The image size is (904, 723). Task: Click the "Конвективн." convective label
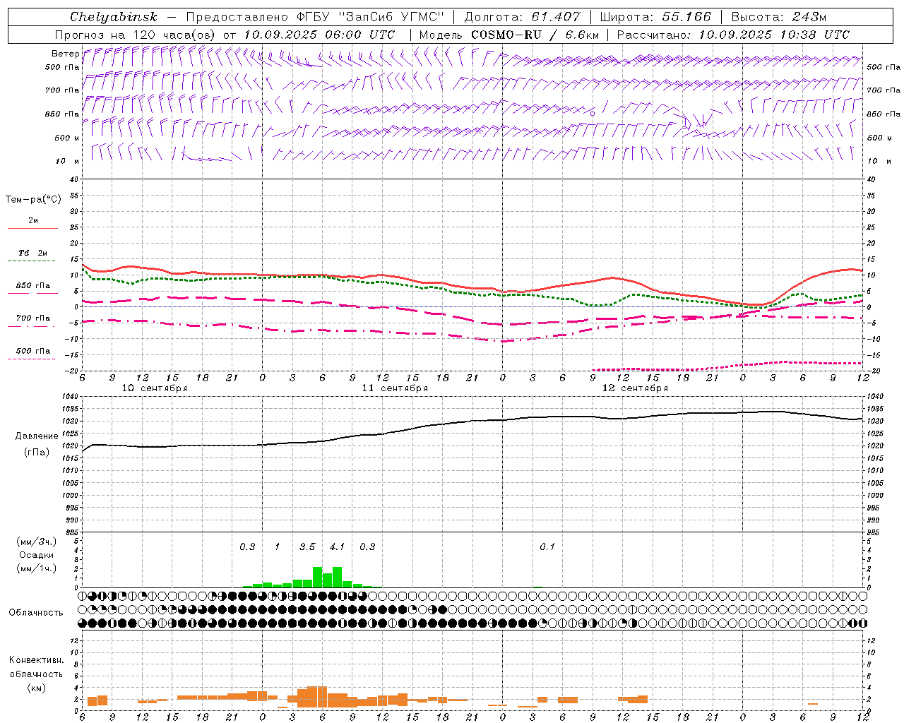37,660
